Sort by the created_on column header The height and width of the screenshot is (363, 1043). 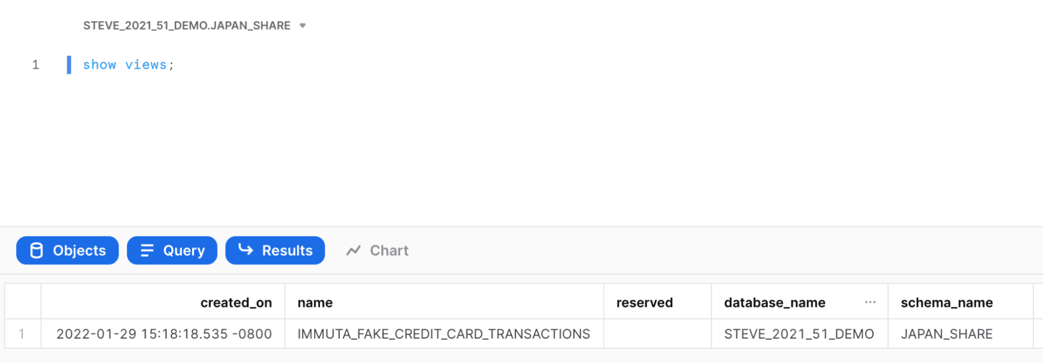[x=236, y=303]
